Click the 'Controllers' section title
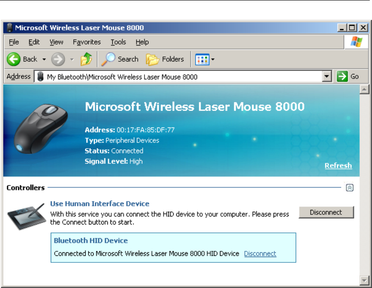 (26, 188)
